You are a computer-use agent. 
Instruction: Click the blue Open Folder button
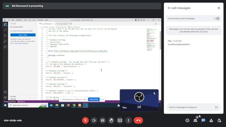[23, 35]
